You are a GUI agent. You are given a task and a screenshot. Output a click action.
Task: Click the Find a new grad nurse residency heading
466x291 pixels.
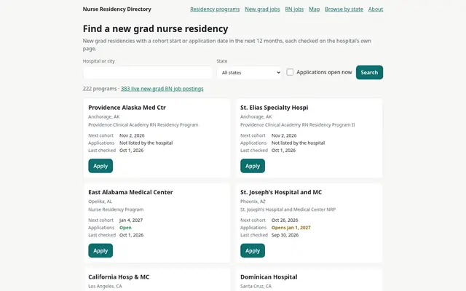tap(155, 29)
